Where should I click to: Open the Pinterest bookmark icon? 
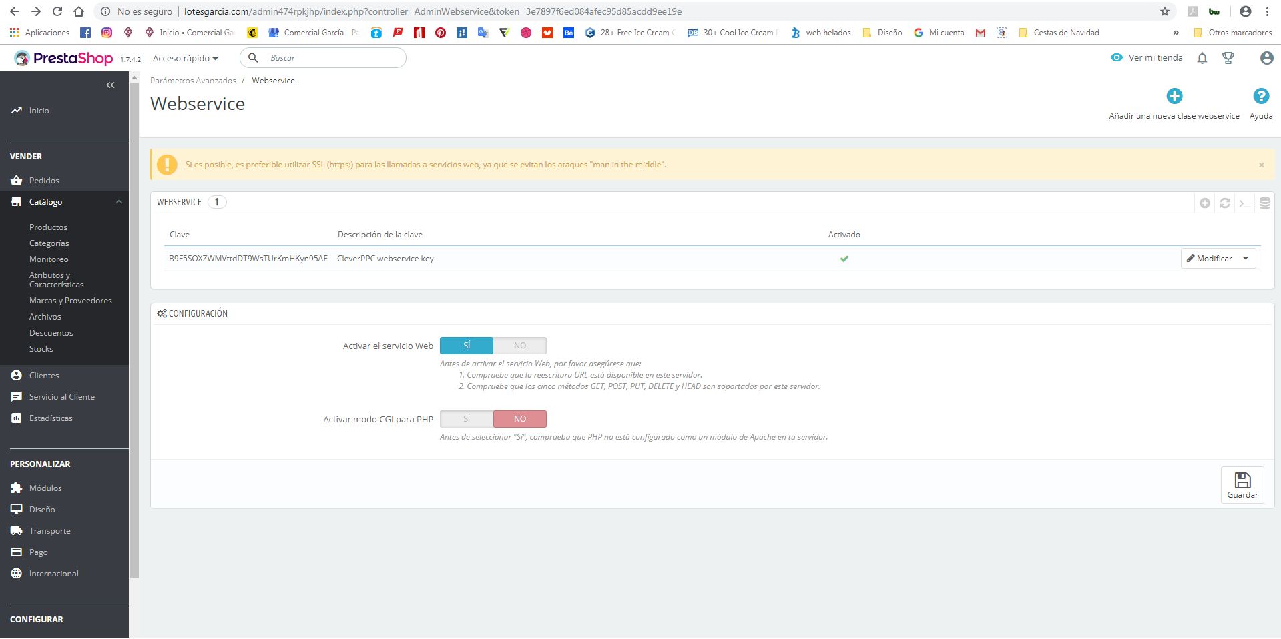tap(441, 32)
